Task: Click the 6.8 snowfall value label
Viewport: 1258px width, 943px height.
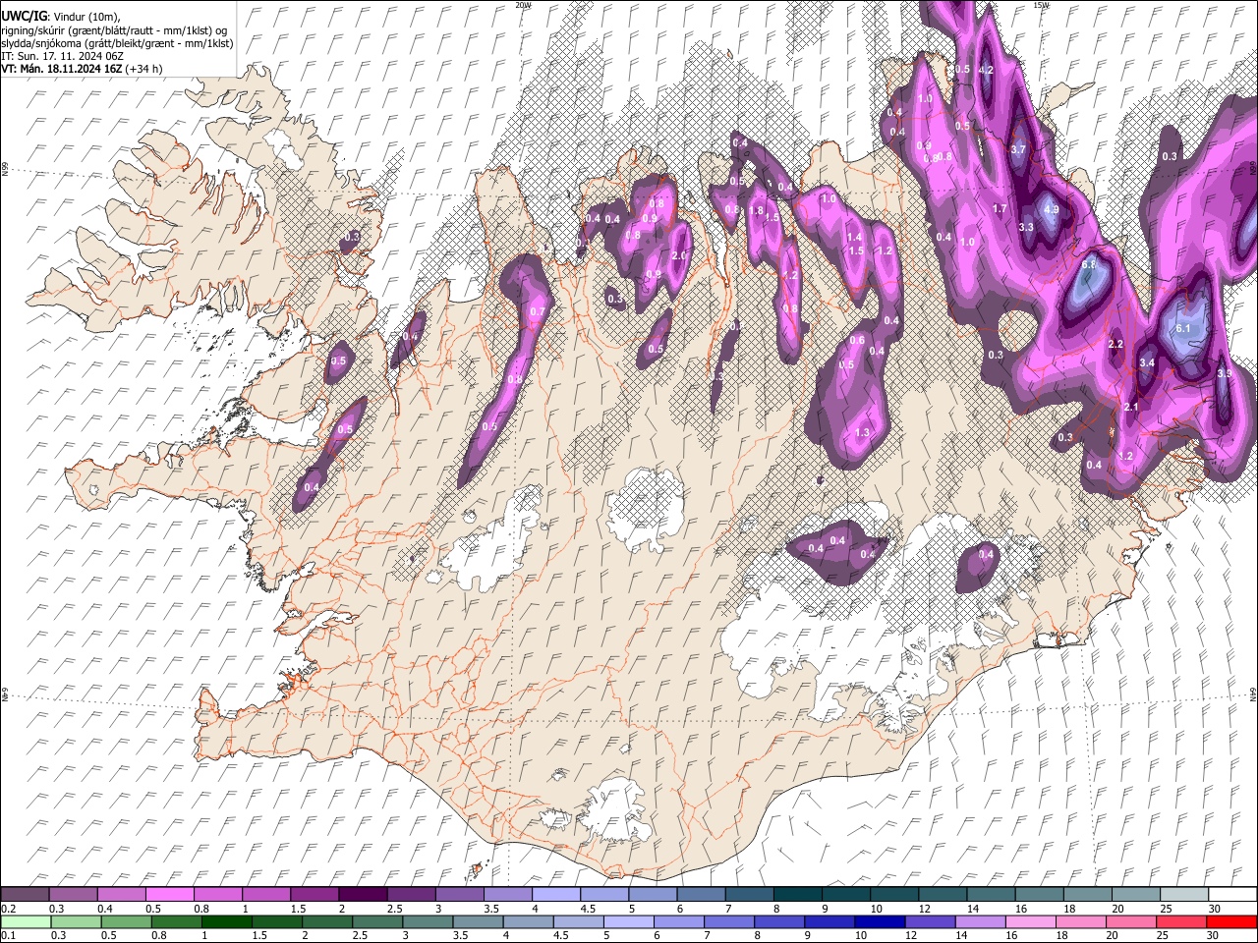Action: pyautogui.click(x=1089, y=265)
